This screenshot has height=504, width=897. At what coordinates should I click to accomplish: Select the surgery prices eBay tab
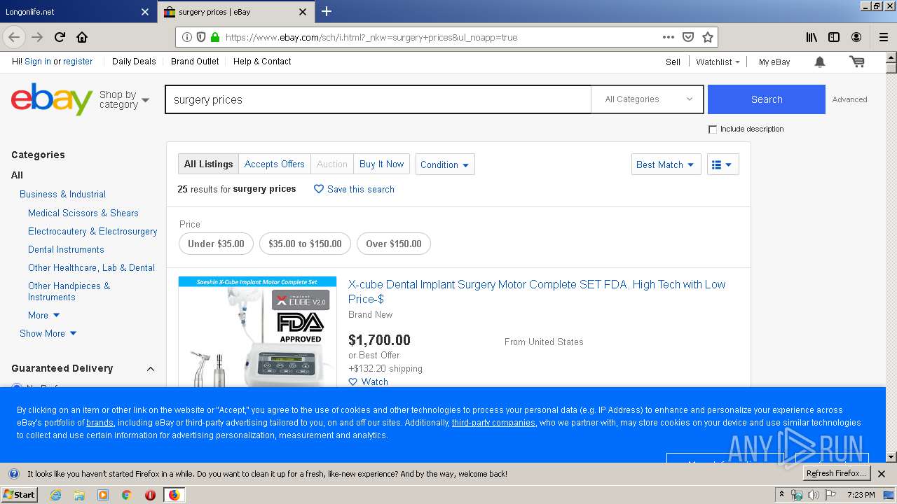(x=235, y=12)
